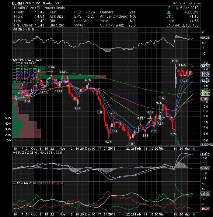Click the green EMA(200) legend swatch
Image resolution: width=213 pixels, height=217 pixels.
14,66
